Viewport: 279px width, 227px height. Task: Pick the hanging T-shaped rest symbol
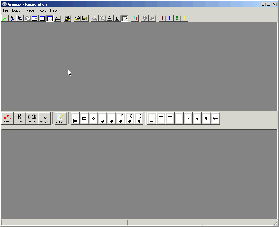point(170,118)
